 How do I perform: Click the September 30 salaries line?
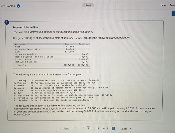point(63,95)
